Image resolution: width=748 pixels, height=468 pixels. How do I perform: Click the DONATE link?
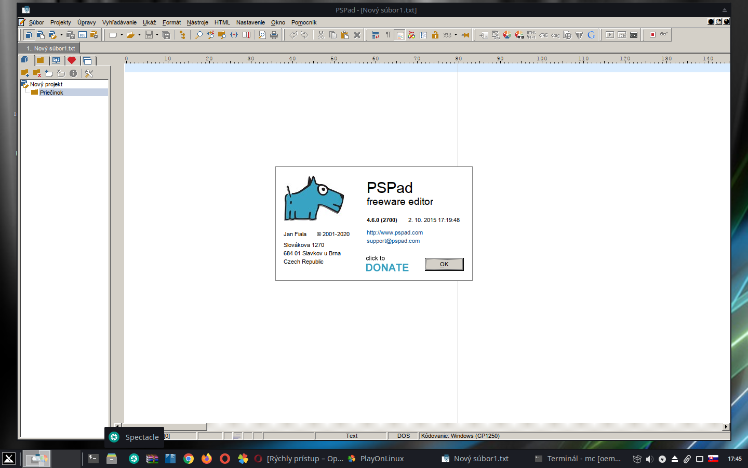[x=387, y=267]
